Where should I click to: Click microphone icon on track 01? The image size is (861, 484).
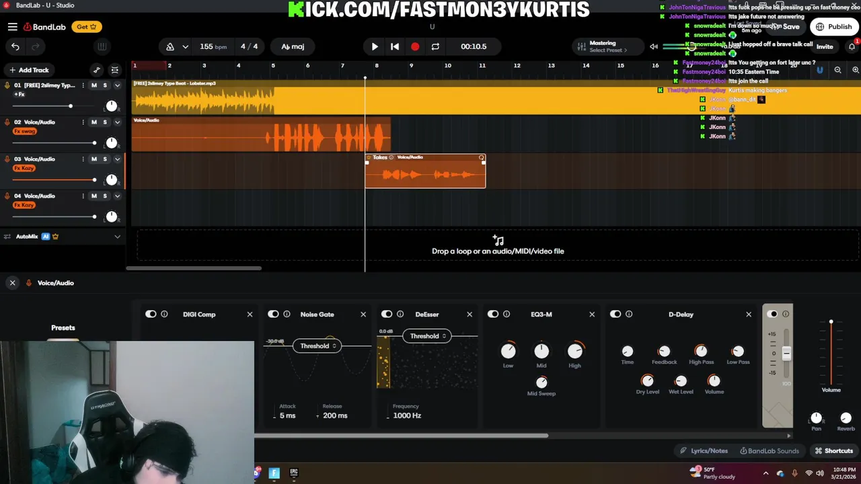(7, 85)
